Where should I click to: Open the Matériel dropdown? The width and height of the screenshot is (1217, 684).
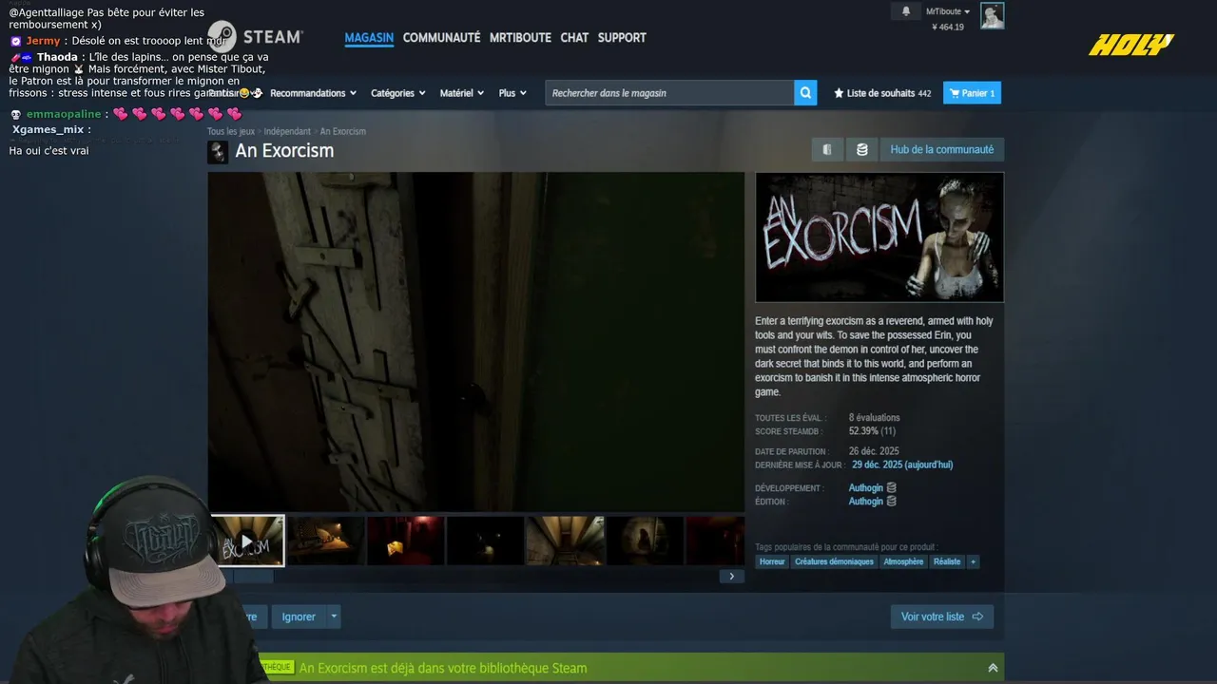click(x=462, y=93)
